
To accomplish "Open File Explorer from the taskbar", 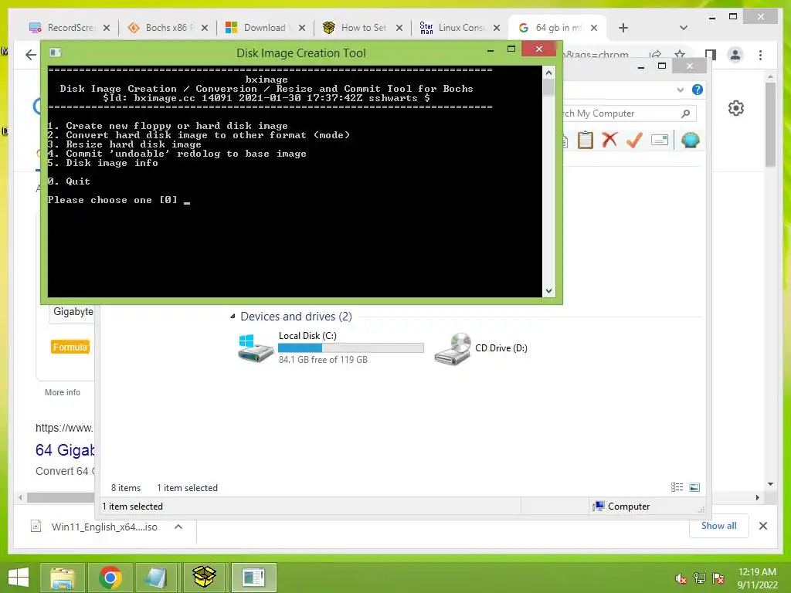I will tap(63, 577).
